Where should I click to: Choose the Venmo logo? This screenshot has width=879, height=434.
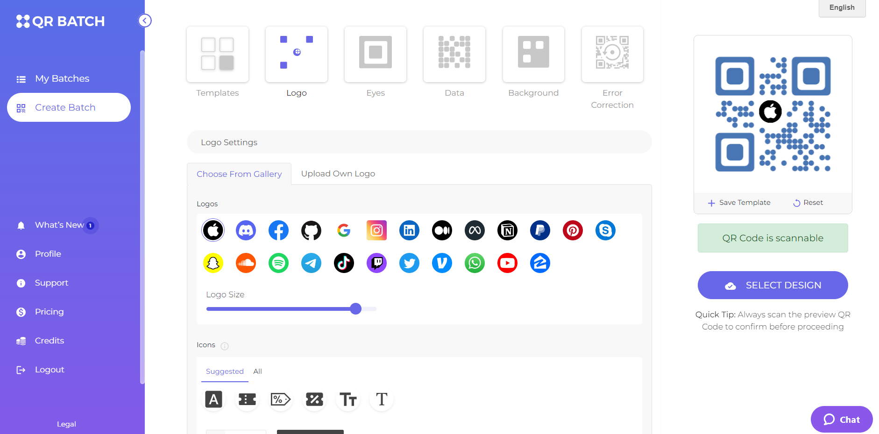442,263
